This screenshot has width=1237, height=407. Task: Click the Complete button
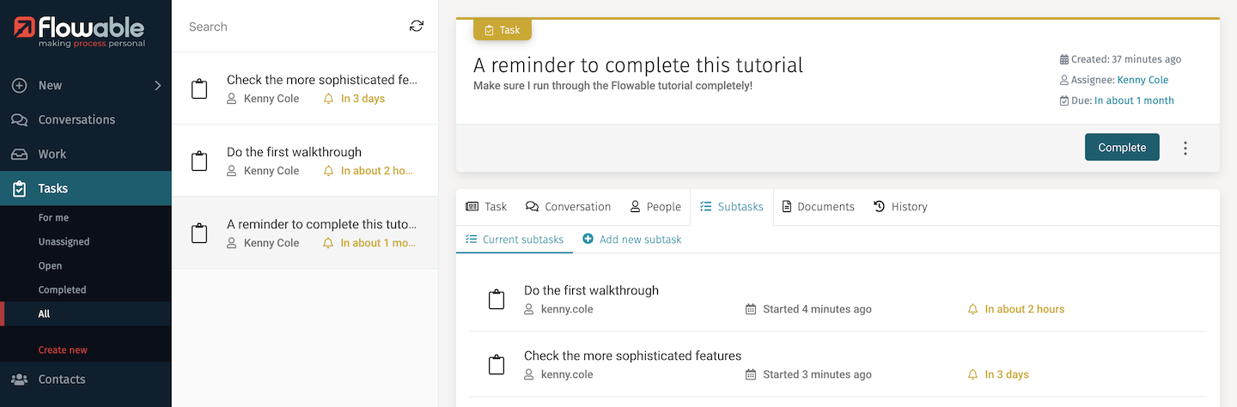(x=1121, y=148)
